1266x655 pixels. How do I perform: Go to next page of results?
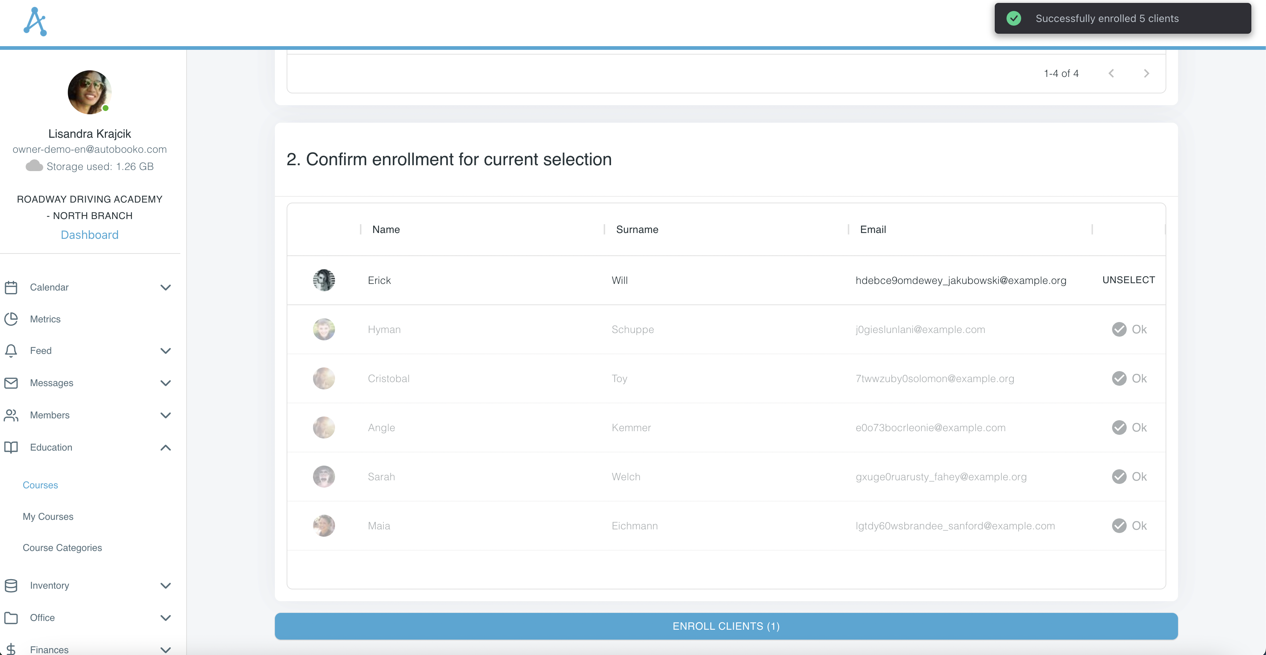pos(1147,73)
